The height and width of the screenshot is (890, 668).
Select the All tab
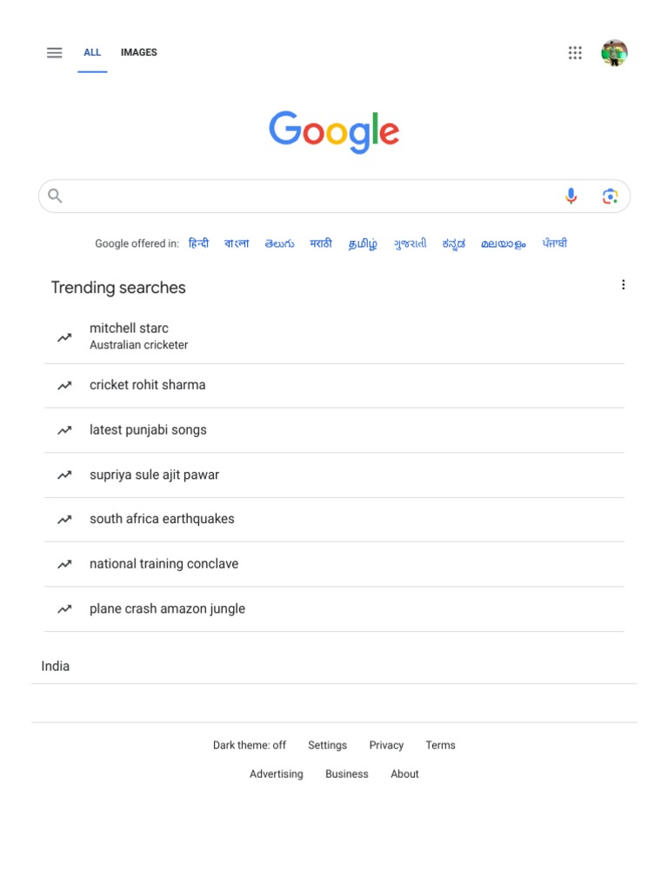(92, 52)
